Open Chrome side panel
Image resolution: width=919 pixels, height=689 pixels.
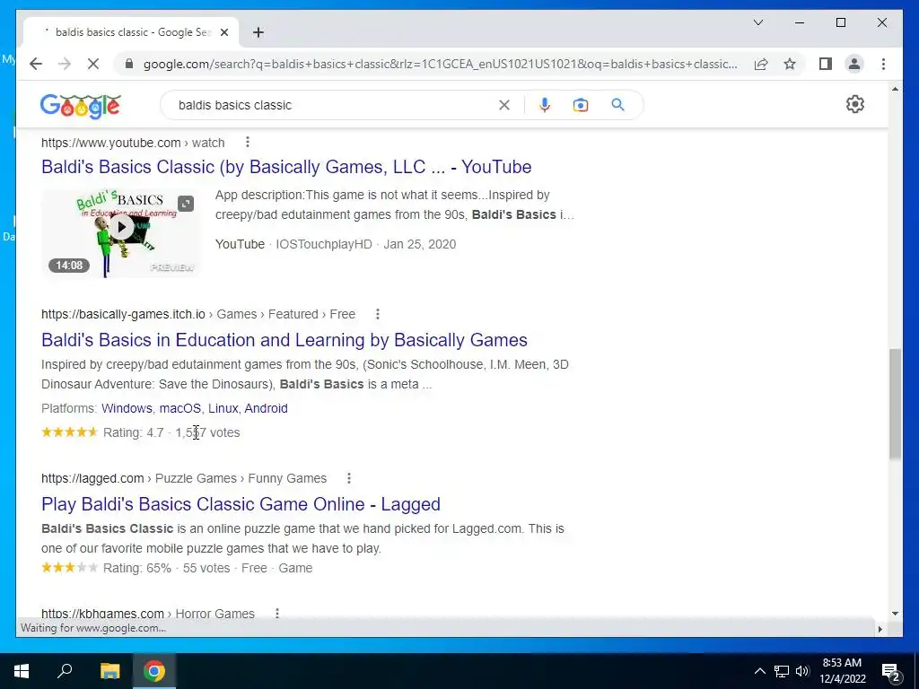[x=826, y=64]
